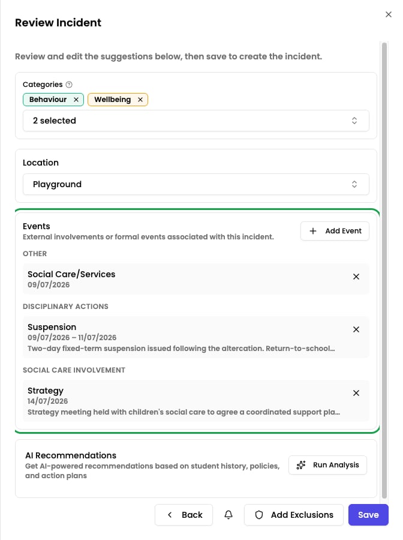Click Add Exclusions button
403x540 pixels.
(294, 515)
